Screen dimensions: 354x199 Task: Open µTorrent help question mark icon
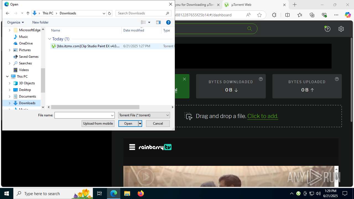327,29
